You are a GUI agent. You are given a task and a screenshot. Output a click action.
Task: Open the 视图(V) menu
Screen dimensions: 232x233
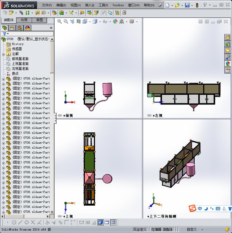[76, 5]
